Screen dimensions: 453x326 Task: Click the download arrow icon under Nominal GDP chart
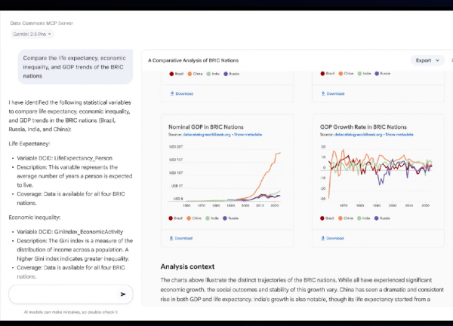click(171, 238)
